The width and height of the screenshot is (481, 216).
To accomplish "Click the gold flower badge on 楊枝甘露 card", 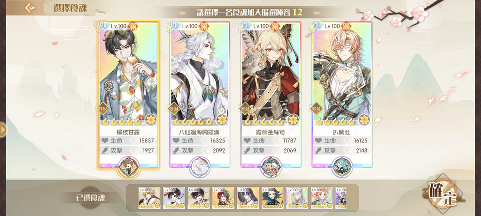I will coord(151,119).
